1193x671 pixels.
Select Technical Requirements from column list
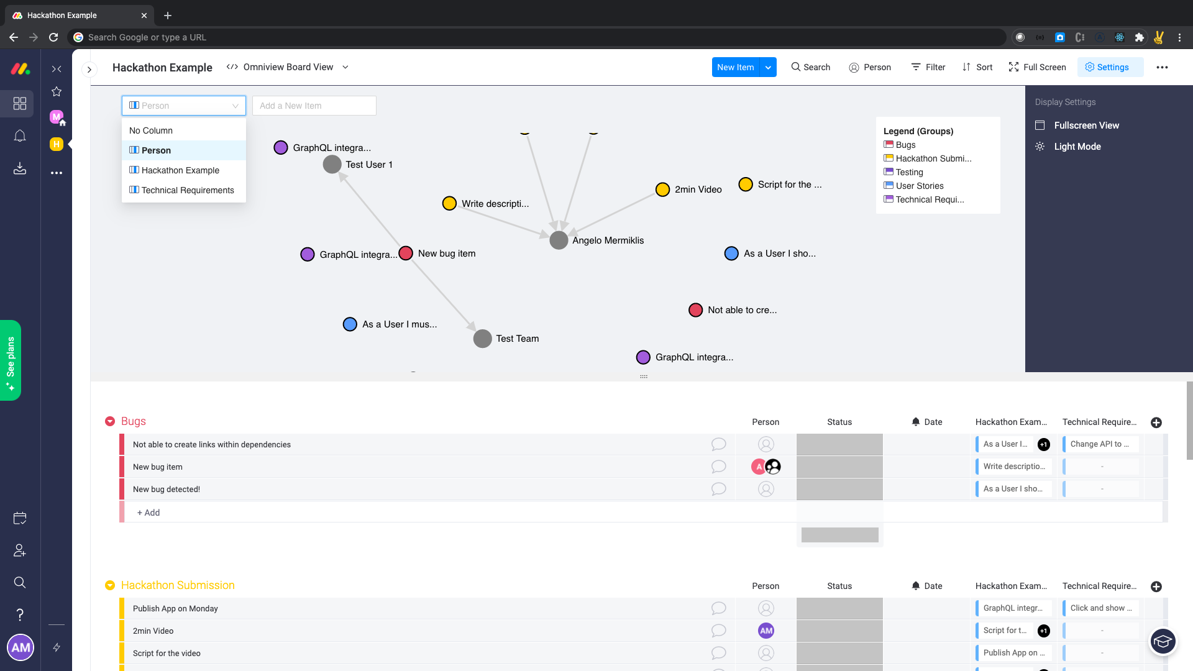[x=187, y=190]
